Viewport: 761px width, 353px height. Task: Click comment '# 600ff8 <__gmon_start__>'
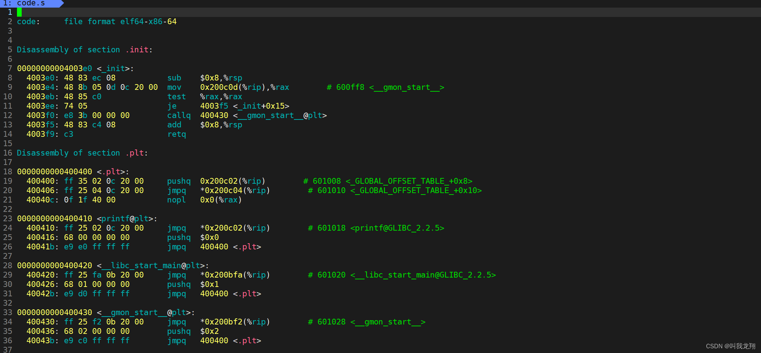click(385, 87)
